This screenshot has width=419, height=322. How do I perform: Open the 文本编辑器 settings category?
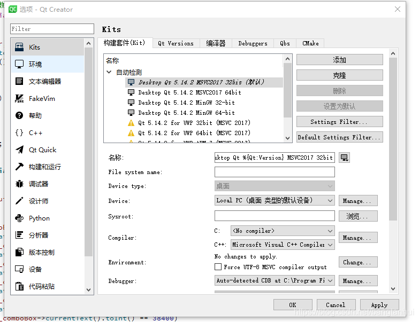(x=48, y=81)
